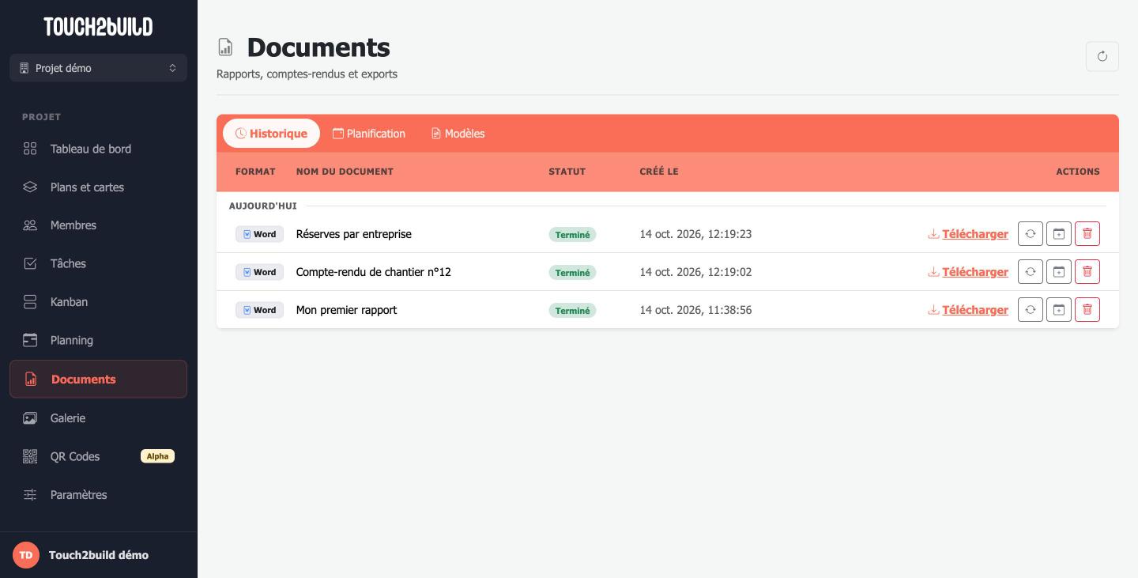Click the Alpha badge next to QR Codes

[x=157, y=456]
